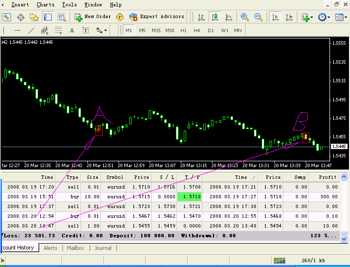Enable chart auto scroll
The height and width of the screenshot is (267, 350).
[275, 17]
